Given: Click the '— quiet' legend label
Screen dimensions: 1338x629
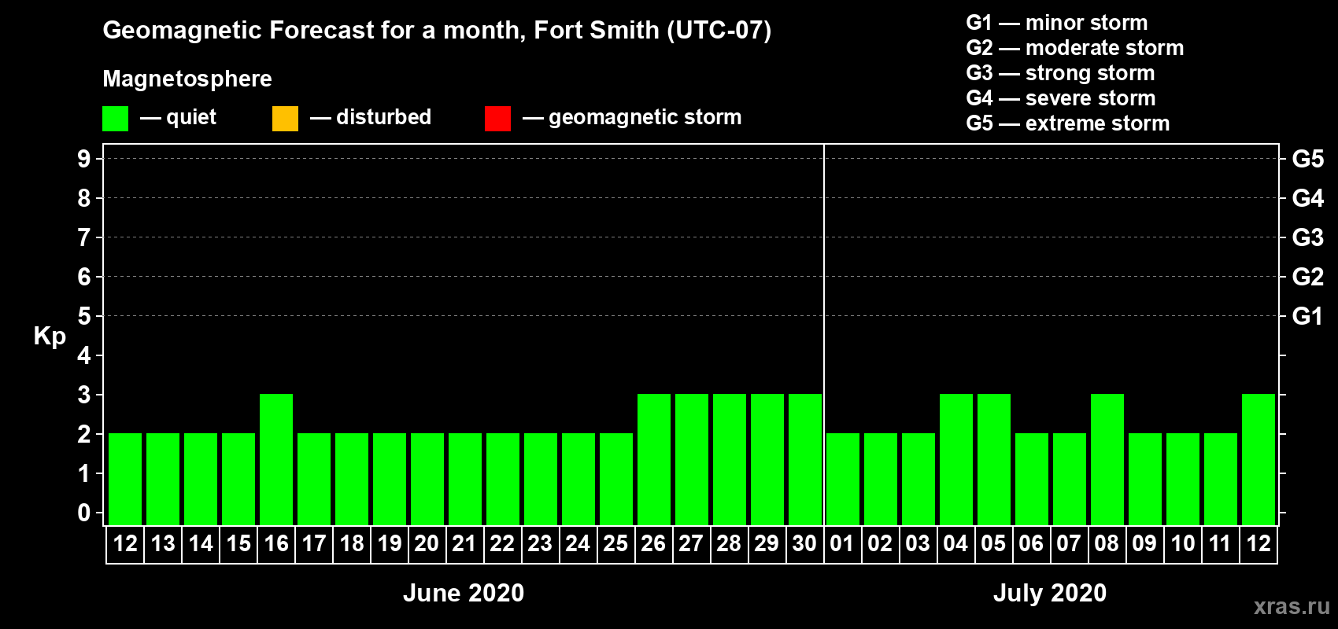Looking at the screenshot, I should (x=178, y=117).
